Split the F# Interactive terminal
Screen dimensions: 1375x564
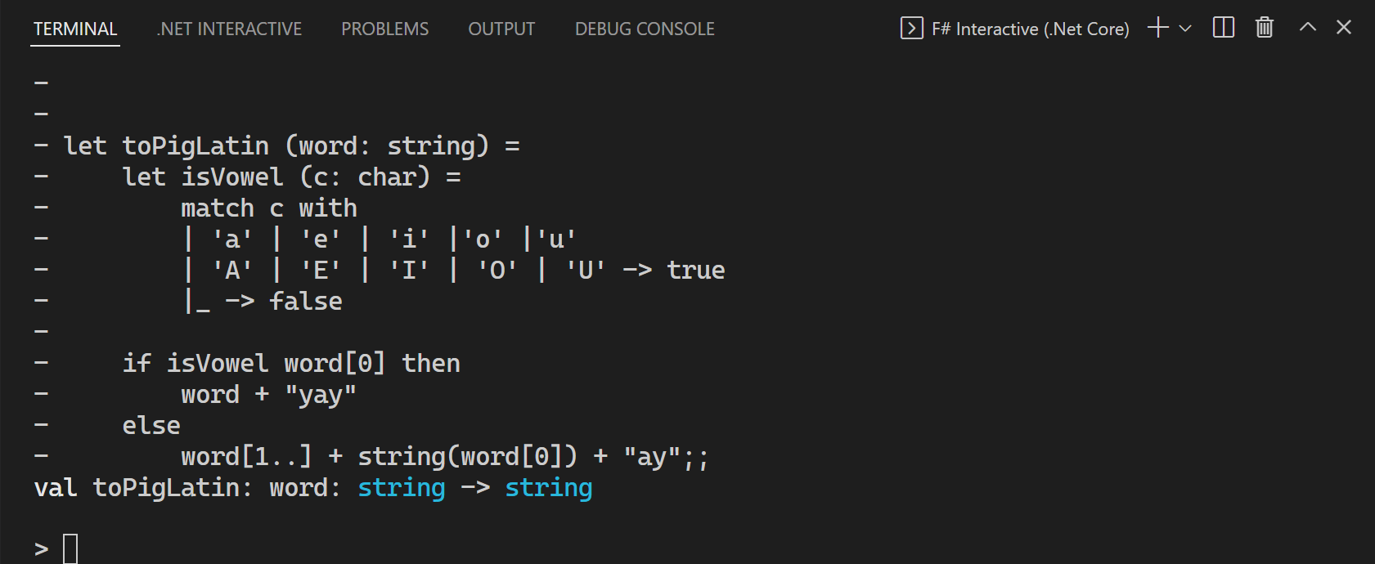pyautogui.click(x=1222, y=27)
